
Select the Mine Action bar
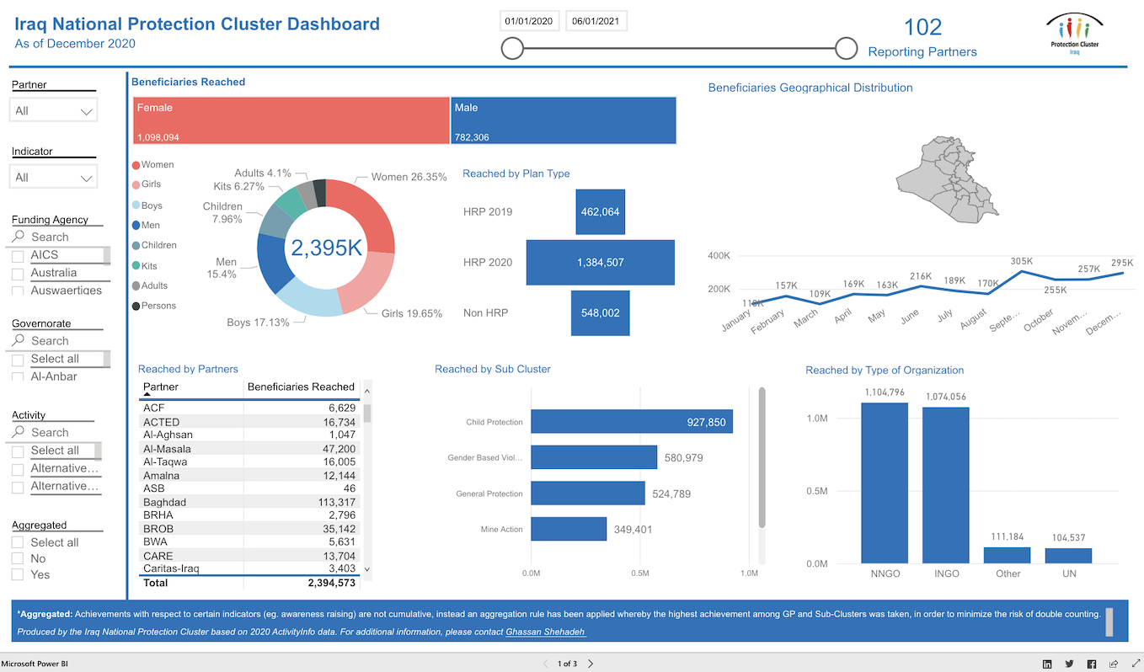pyautogui.click(x=569, y=529)
